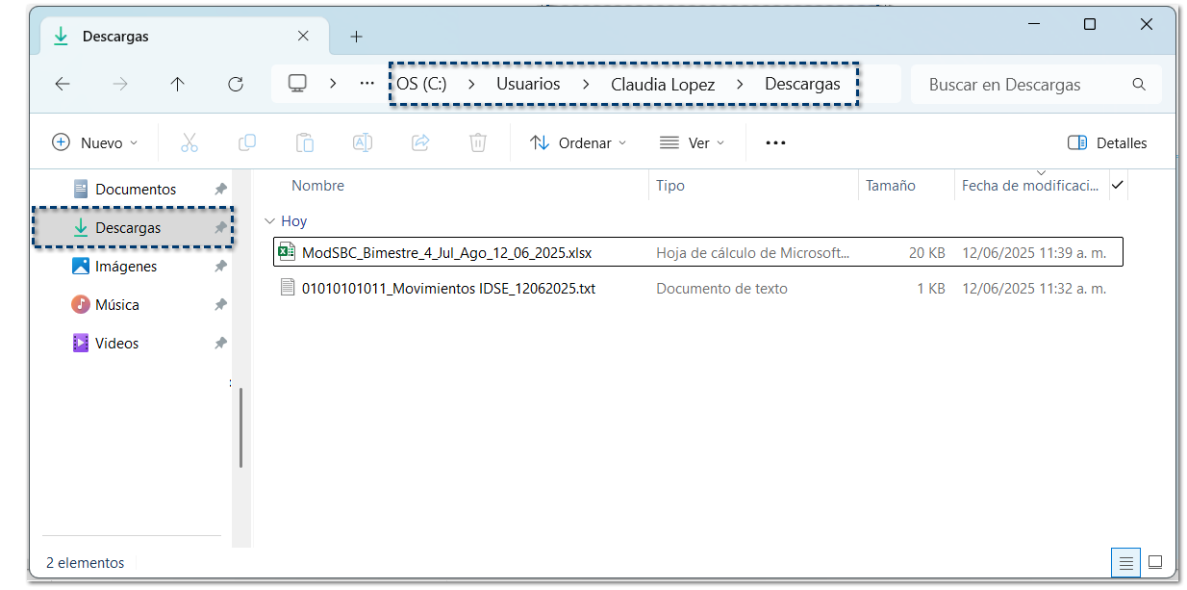Click the Cut scissors icon

pyautogui.click(x=189, y=142)
